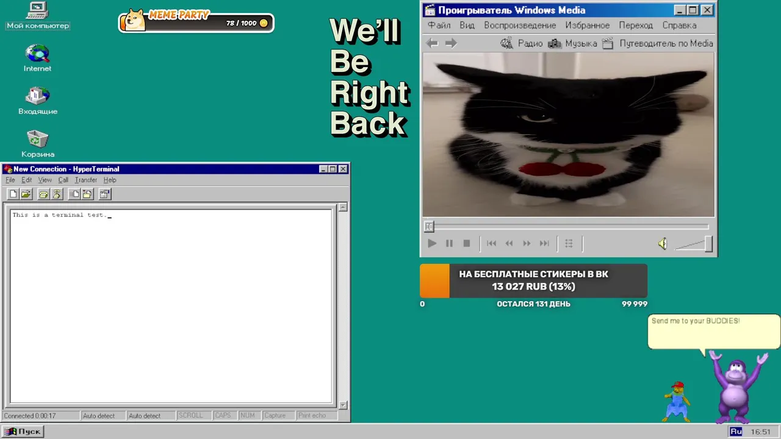Maximize the Windows Media player window
Screen dimensions: 781x439
tap(693, 10)
